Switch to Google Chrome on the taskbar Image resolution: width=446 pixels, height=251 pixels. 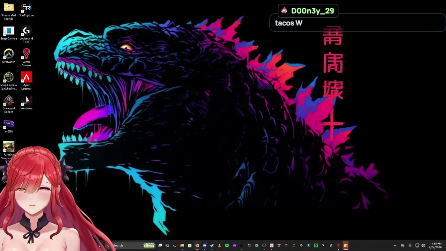[197, 245]
